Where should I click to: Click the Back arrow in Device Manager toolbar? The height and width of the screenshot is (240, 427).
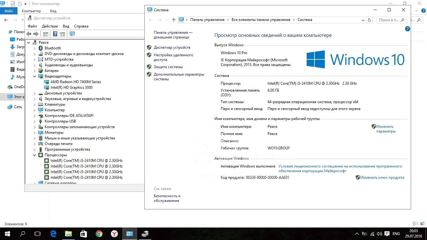pyautogui.click(x=29, y=34)
